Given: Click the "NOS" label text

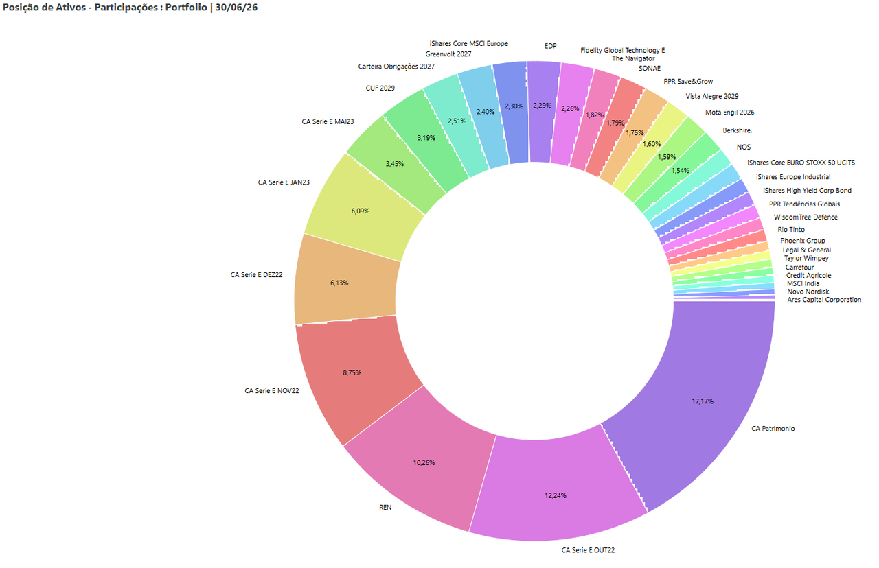Looking at the screenshot, I should coord(744,147).
